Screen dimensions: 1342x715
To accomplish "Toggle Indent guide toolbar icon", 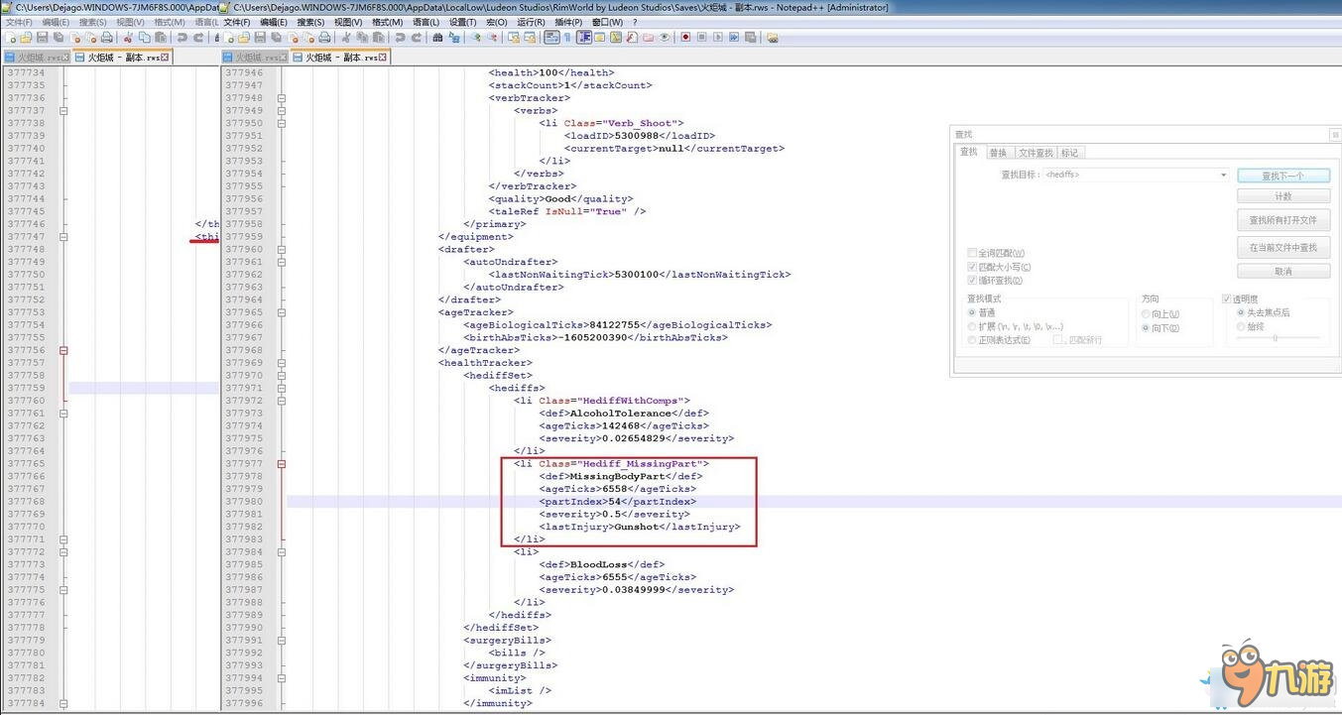I will 584,38.
